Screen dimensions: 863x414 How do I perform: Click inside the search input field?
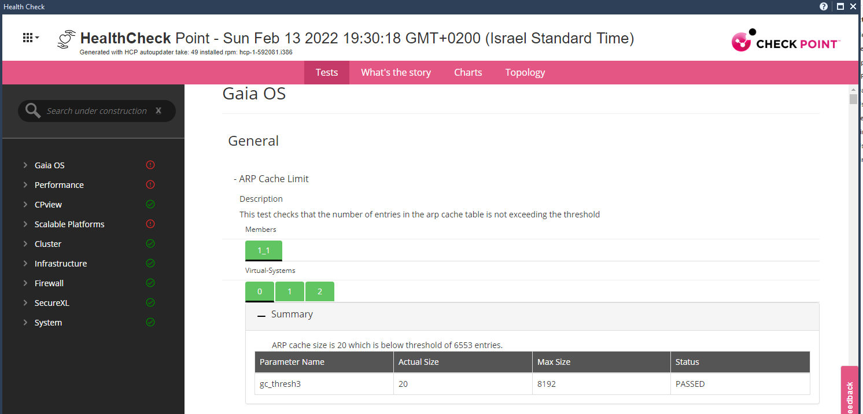95,110
